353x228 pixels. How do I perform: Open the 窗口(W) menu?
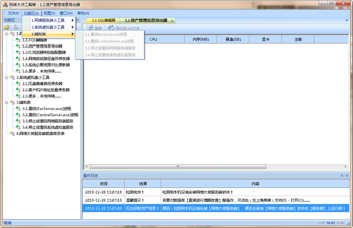click(x=66, y=14)
